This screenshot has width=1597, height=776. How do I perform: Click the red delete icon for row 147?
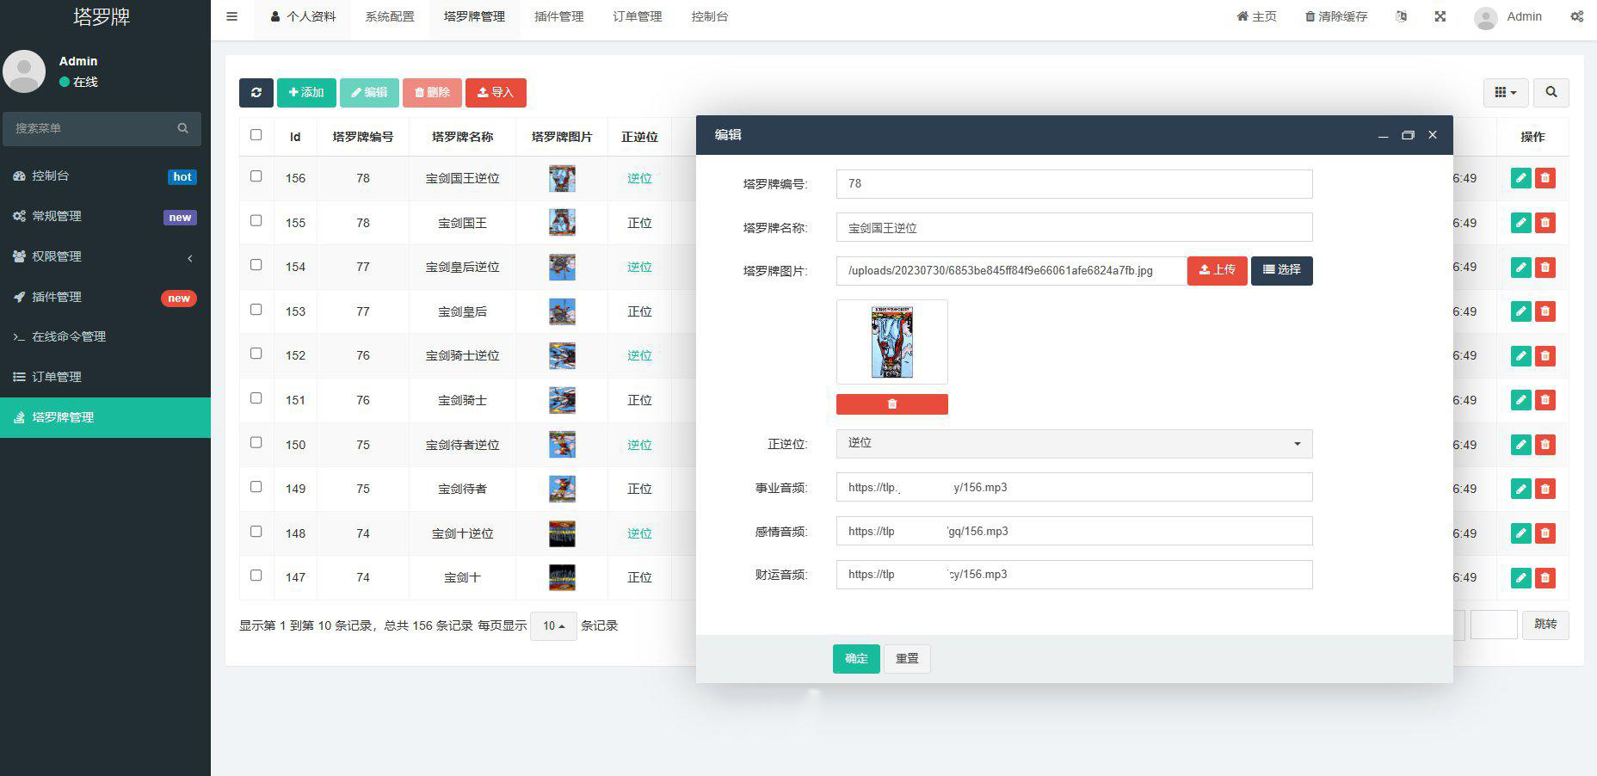point(1545,577)
